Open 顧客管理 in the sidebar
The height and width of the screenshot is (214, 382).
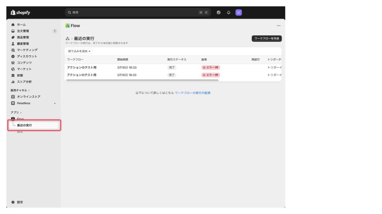[23, 44]
